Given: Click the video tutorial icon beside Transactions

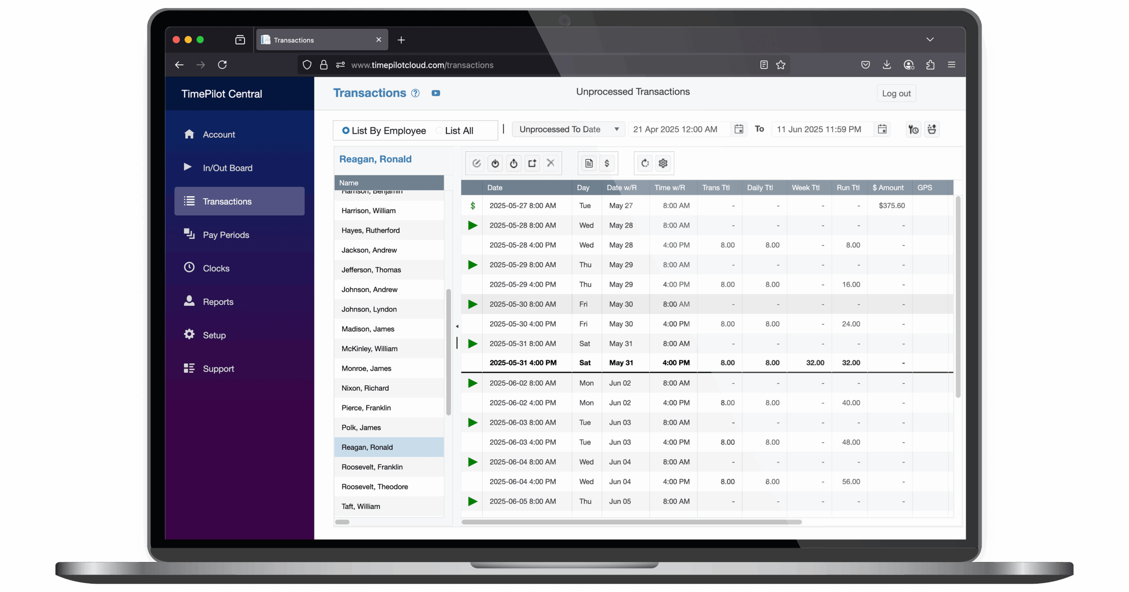Looking at the screenshot, I should (x=436, y=93).
